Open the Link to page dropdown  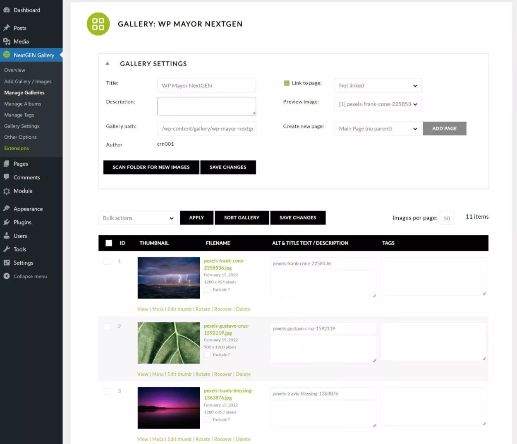(x=378, y=86)
